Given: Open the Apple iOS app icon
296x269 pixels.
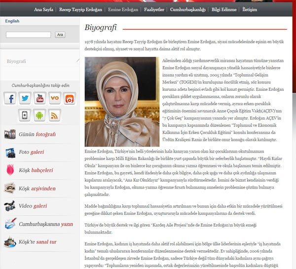Looking at the screenshot, I should point(25,115).
